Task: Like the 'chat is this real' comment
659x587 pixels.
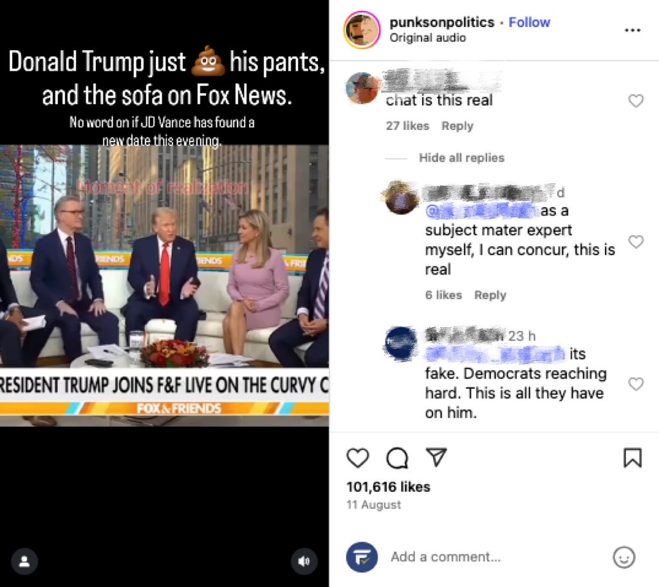Action: 636,101
